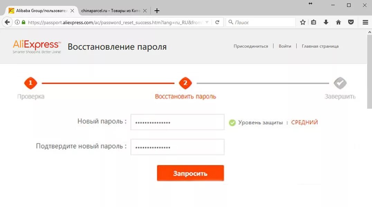Viewport: 372px width, 207px height.
Task: Open site information via the info icon
Action: (x=17, y=22)
